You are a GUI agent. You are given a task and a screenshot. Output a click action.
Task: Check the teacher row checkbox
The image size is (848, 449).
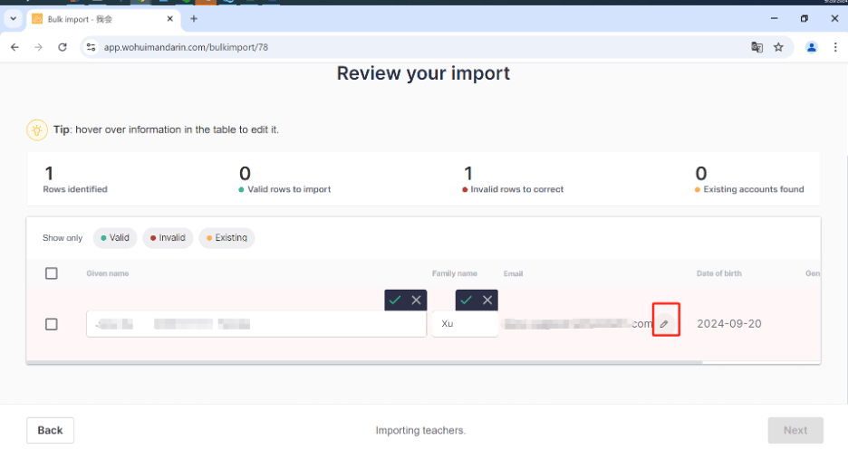52,324
